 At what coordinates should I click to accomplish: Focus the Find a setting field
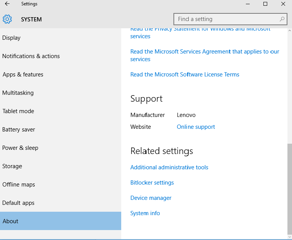click(x=230, y=19)
